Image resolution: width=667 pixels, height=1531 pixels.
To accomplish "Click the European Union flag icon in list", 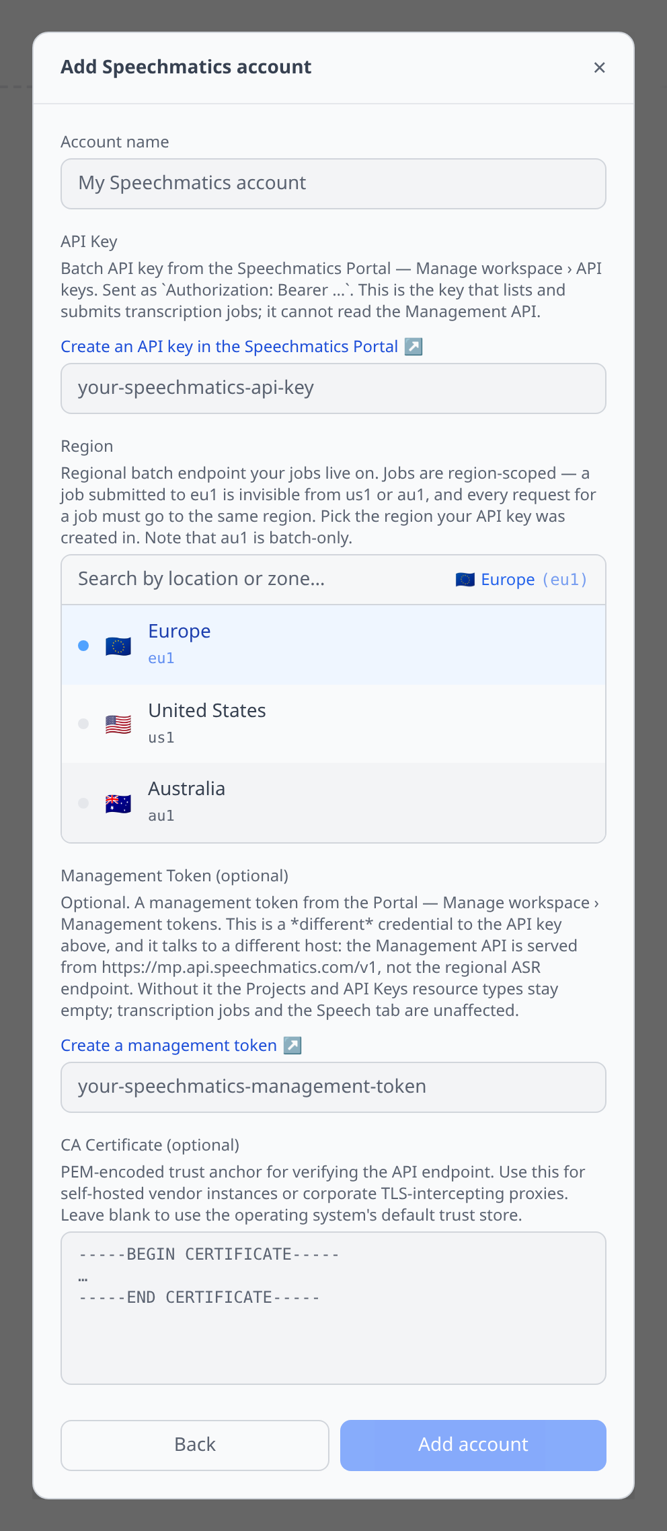I will pos(118,646).
